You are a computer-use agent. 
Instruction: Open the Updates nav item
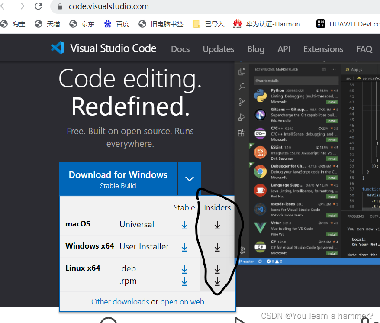(x=219, y=49)
